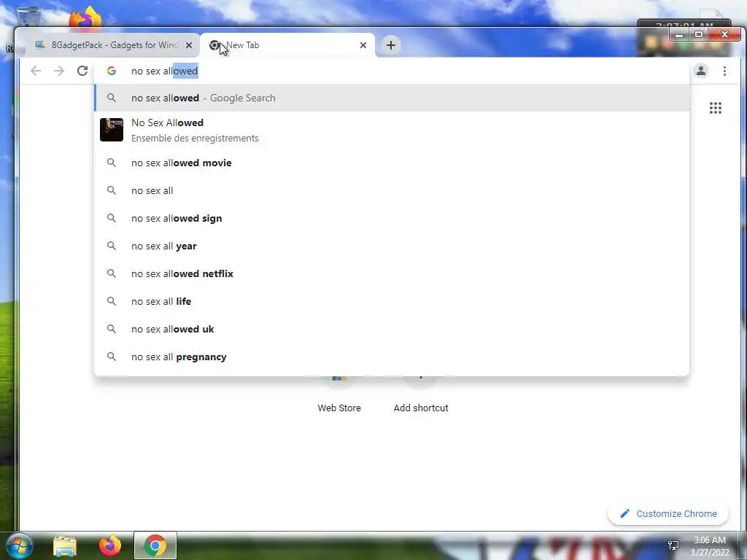This screenshot has width=747, height=560.
Task: Choose the 'no sex allowed sign' suggestion
Action: pyautogui.click(x=392, y=218)
